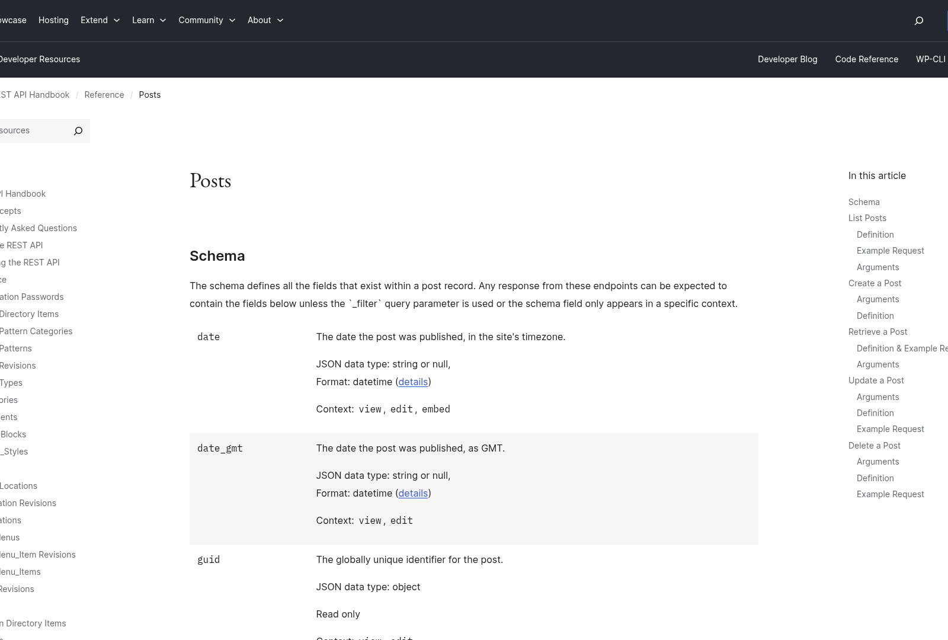Image resolution: width=948 pixels, height=640 pixels.
Task: Jump to Definition under Create a Post
Action: (875, 316)
